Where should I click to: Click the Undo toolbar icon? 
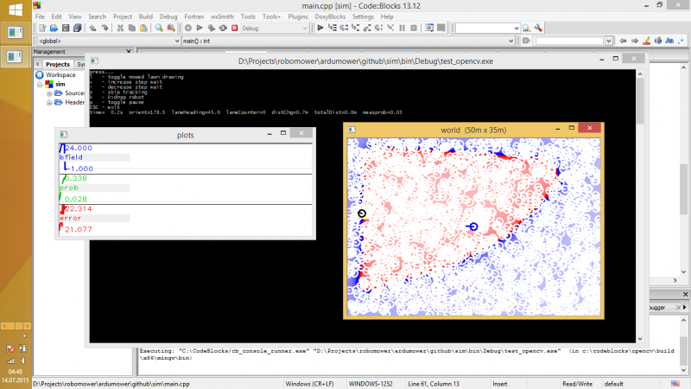[93, 29]
